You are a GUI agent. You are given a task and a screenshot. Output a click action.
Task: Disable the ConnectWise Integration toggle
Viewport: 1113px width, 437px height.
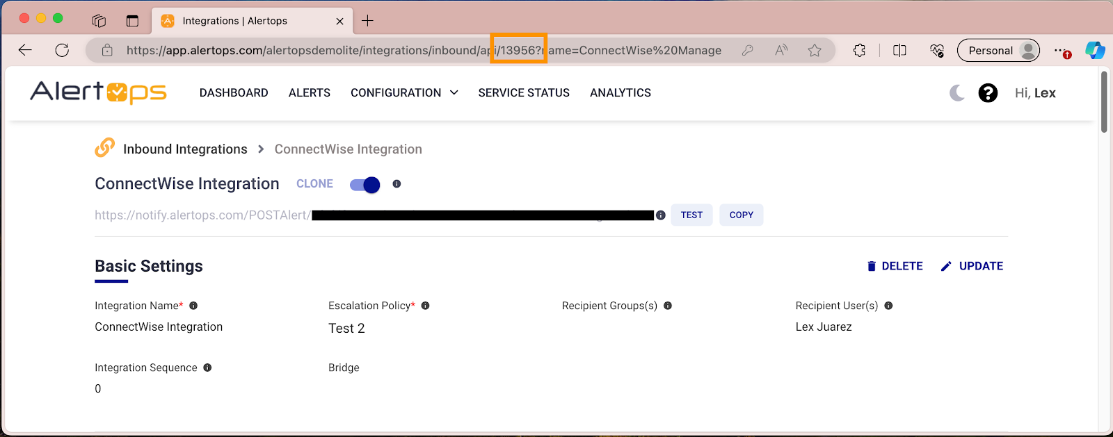click(365, 185)
